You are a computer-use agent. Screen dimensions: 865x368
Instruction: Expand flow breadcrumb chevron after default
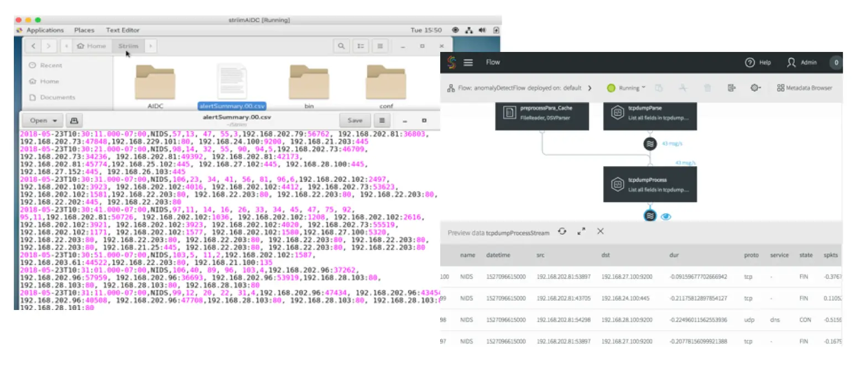tap(590, 88)
